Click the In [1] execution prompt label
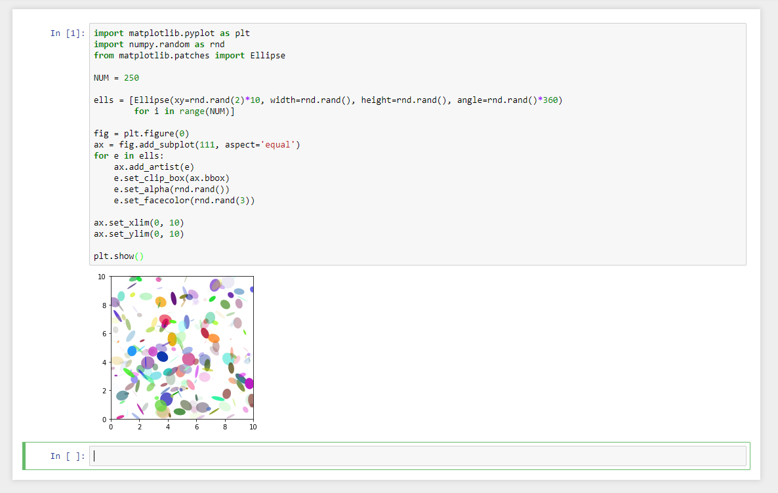 point(66,33)
